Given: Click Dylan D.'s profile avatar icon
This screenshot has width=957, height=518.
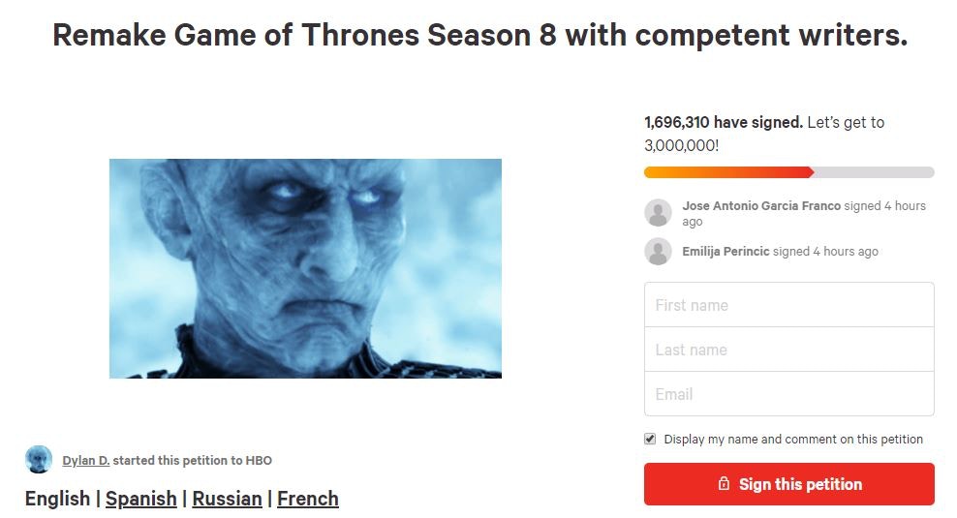Looking at the screenshot, I should (x=39, y=460).
